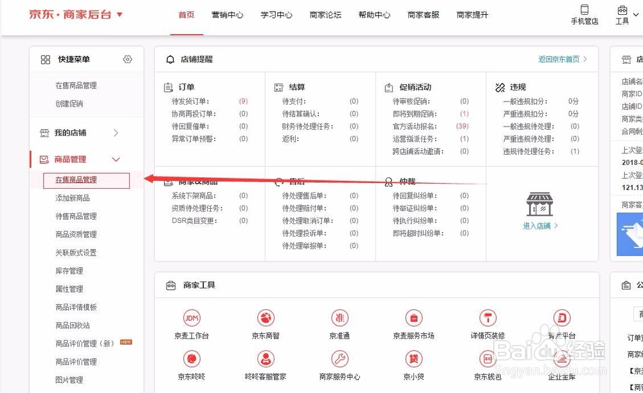The height and width of the screenshot is (393, 643).
Task: Click the 违规 section icon
Action: point(500,87)
